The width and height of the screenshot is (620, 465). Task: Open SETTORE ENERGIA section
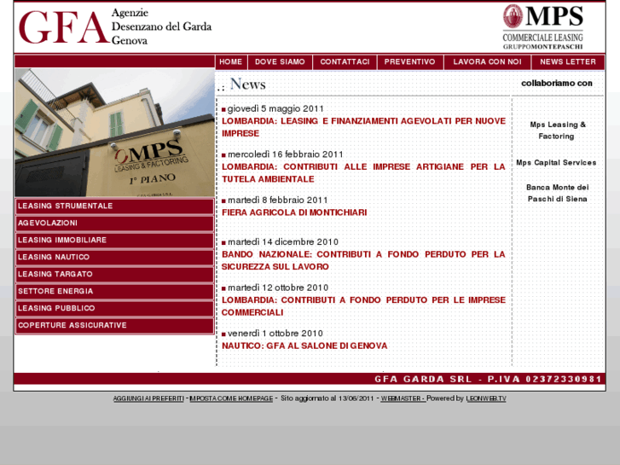[x=114, y=291]
